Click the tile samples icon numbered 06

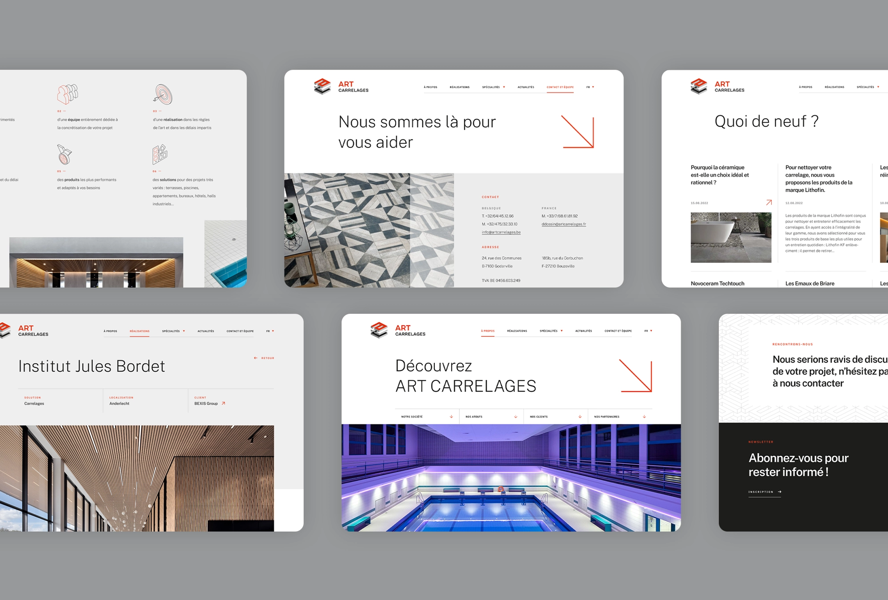(160, 154)
